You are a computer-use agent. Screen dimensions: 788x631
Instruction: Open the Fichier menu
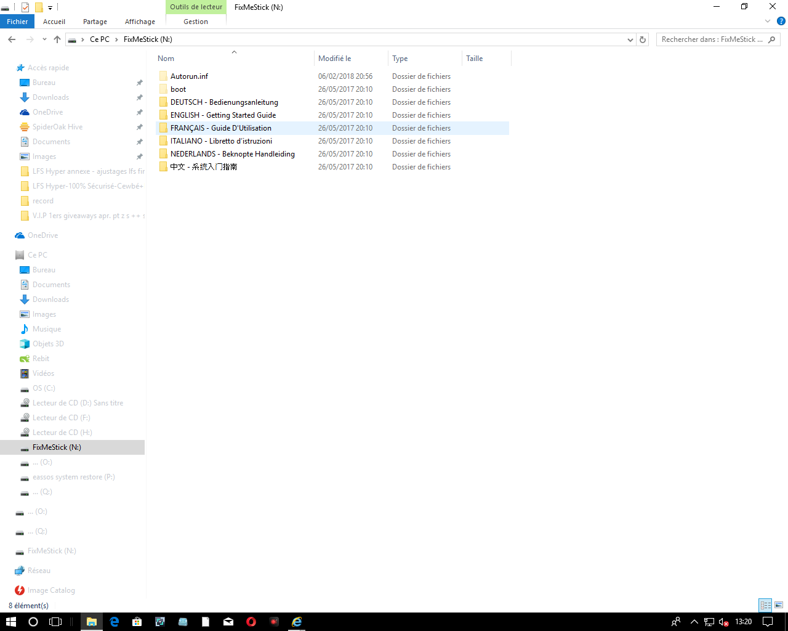pyautogui.click(x=17, y=22)
